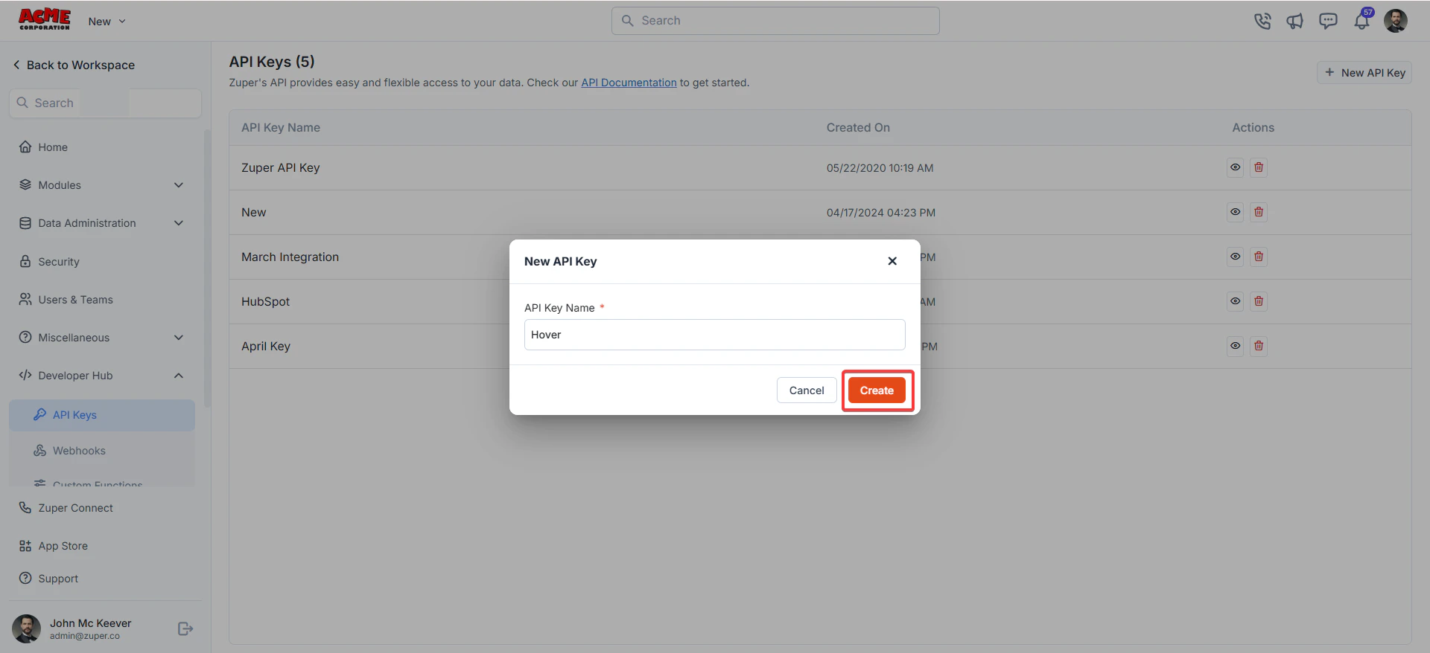Click John Mc Keever's avatar in sidebar
This screenshot has width=1430, height=653.
click(x=27, y=629)
